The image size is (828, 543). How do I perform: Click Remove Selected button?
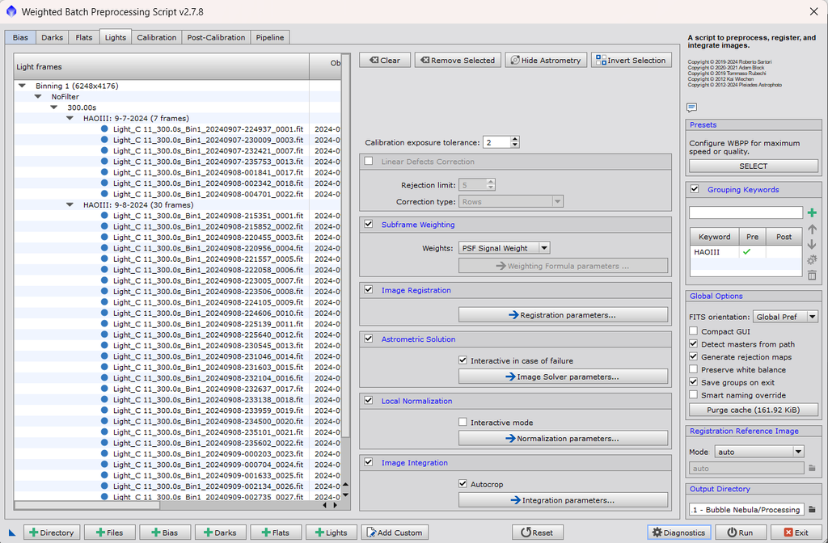(x=458, y=60)
